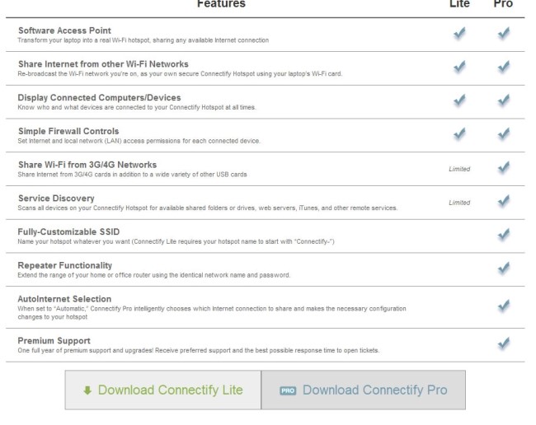
Task: Click Pro checkmark for Repeater Functionality
Action: click(x=502, y=269)
